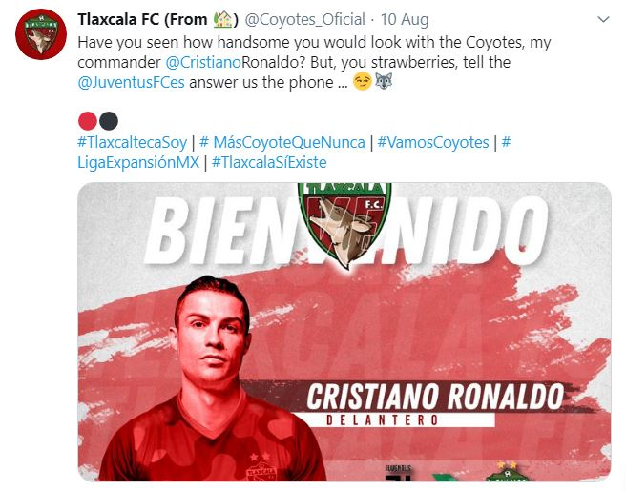The height and width of the screenshot is (491, 626).
Task: Click the wolf face emoji
Action: (x=384, y=81)
